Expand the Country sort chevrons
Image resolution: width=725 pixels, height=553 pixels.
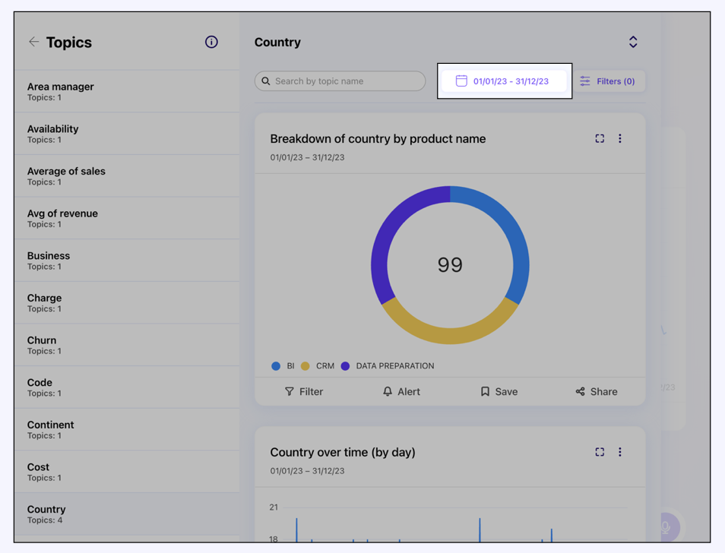[x=633, y=42]
